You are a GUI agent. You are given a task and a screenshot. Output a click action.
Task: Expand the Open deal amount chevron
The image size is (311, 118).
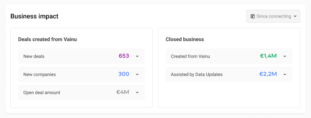pyautogui.click(x=137, y=92)
